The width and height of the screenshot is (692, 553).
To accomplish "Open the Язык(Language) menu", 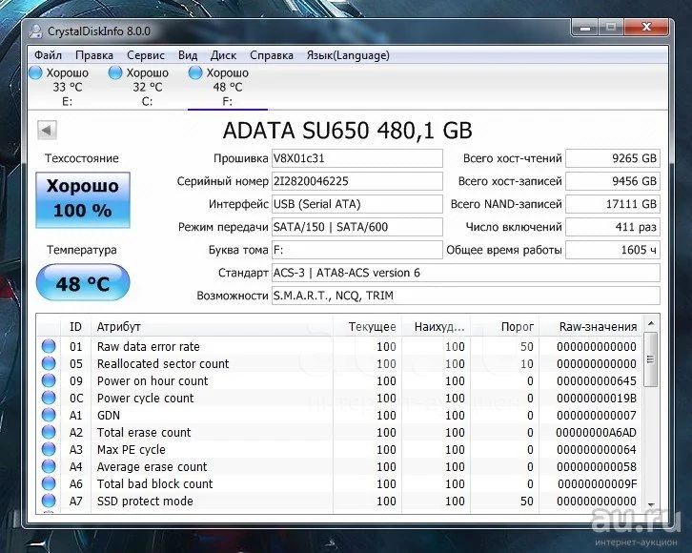I will coord(347,55).
